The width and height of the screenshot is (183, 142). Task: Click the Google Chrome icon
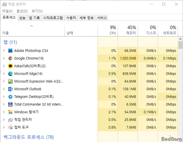click(x=10, y=58)
